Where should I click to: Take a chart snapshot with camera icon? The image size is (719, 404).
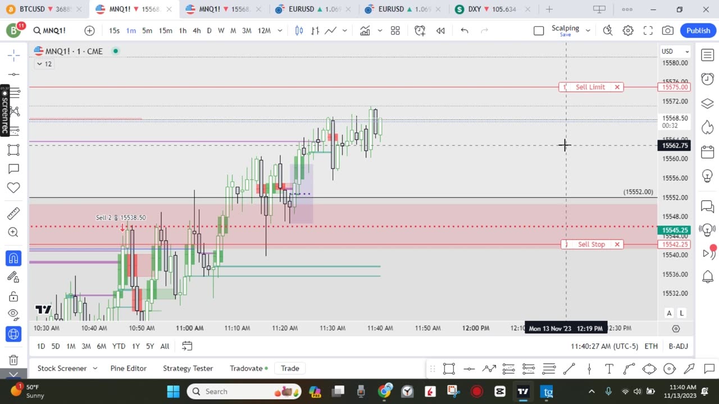coord(668,31)
